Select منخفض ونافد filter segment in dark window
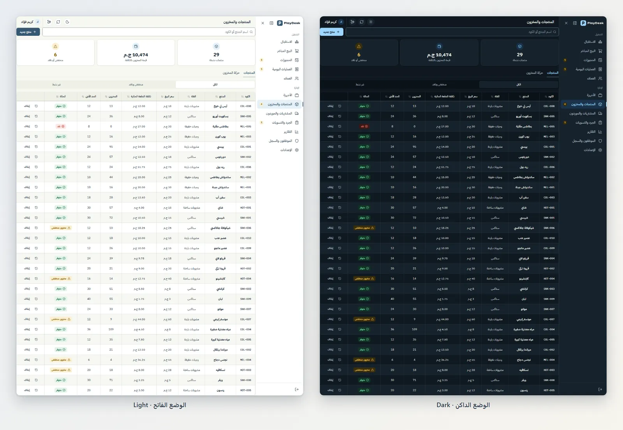The image size is (623, 430). (x=439, y=84)
